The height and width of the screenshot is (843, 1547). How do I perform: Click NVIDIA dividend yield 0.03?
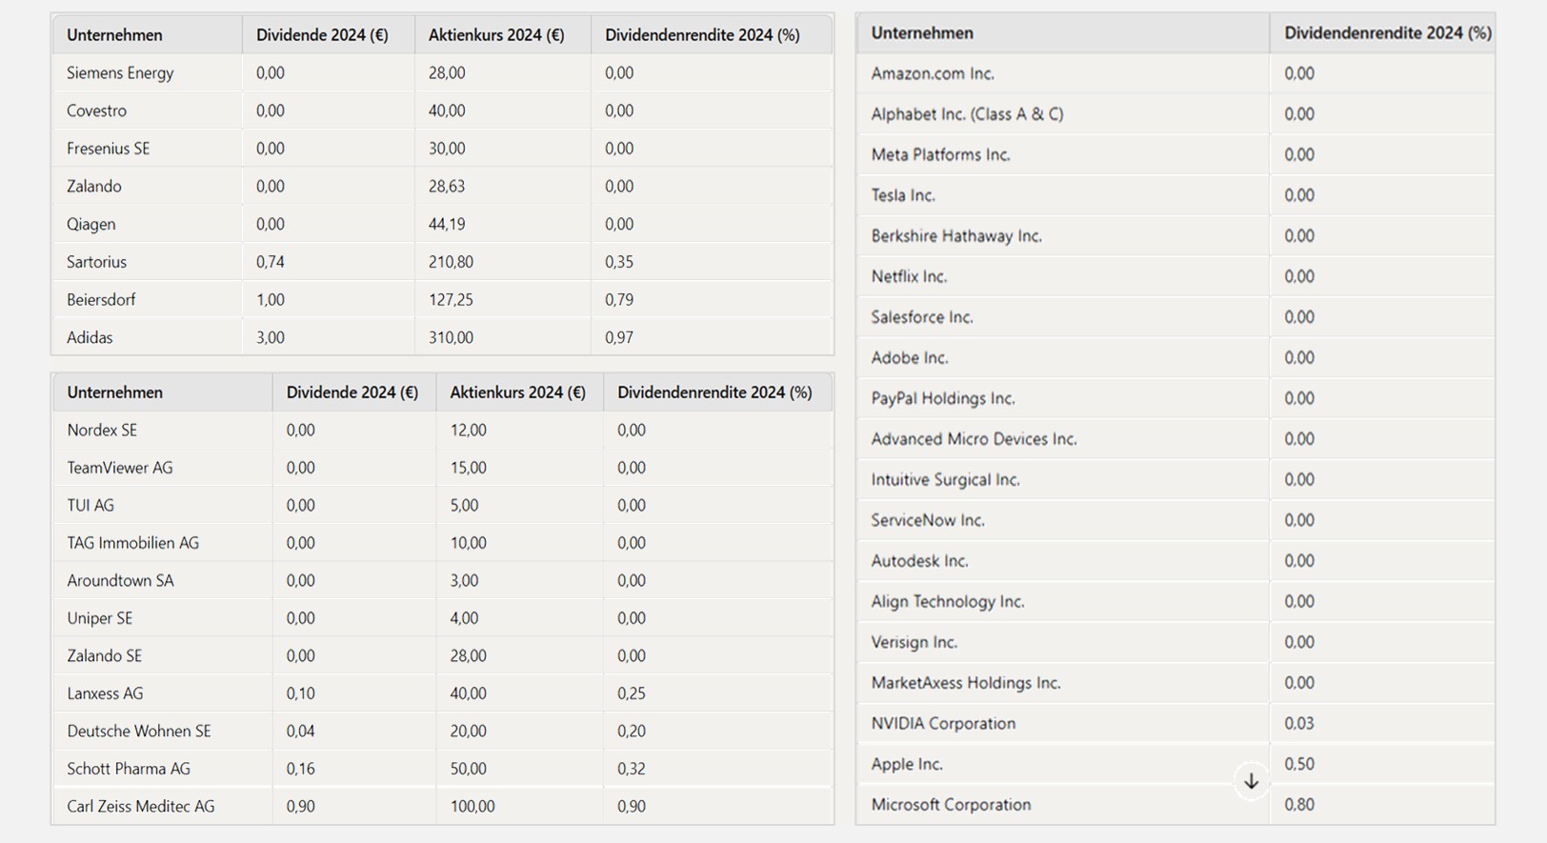(x=1299, y=724)
